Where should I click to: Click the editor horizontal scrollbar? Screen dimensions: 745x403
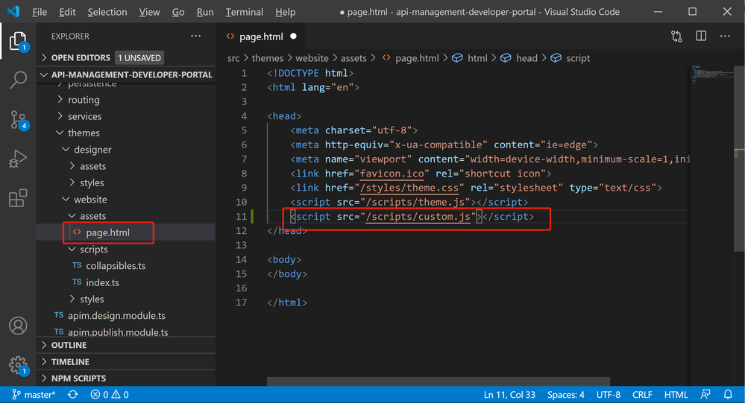tap(438, 381)
